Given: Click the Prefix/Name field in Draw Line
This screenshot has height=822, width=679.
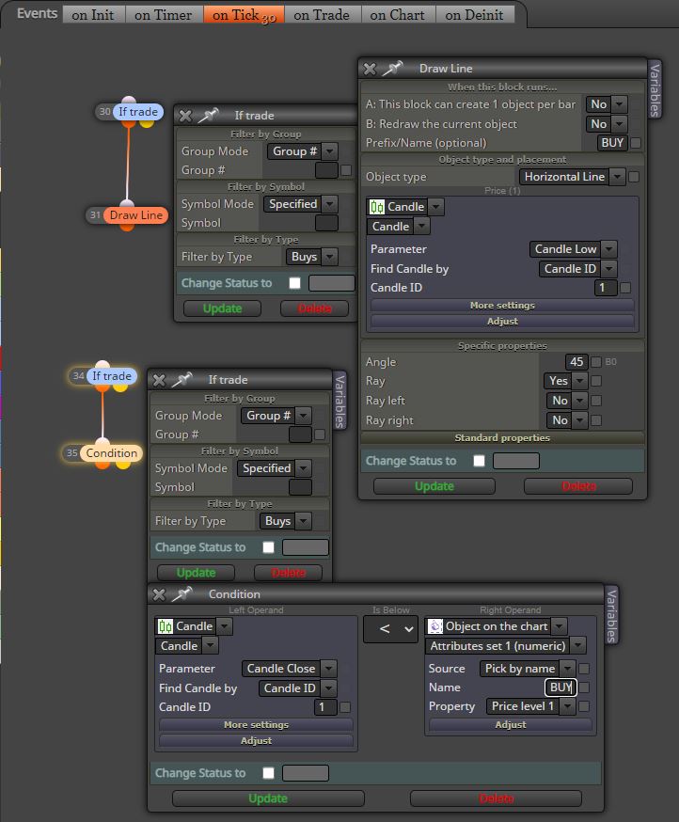Looking at the screenshot, I should [612, 143].
